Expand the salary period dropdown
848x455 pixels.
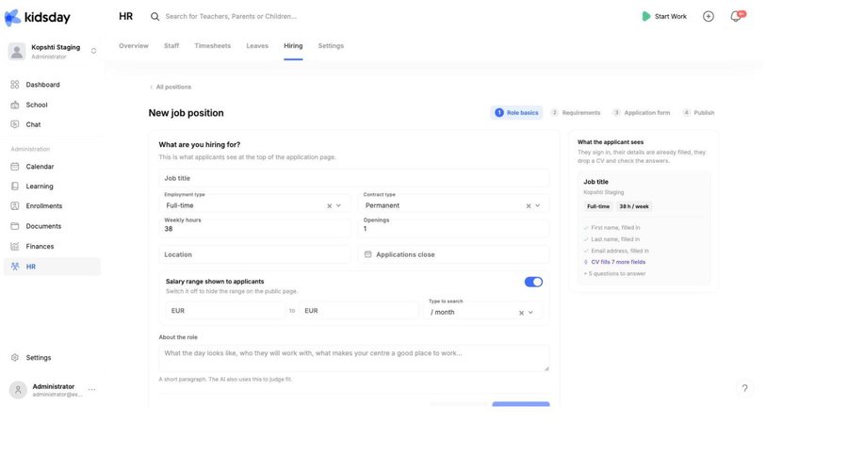click(530, 313)
